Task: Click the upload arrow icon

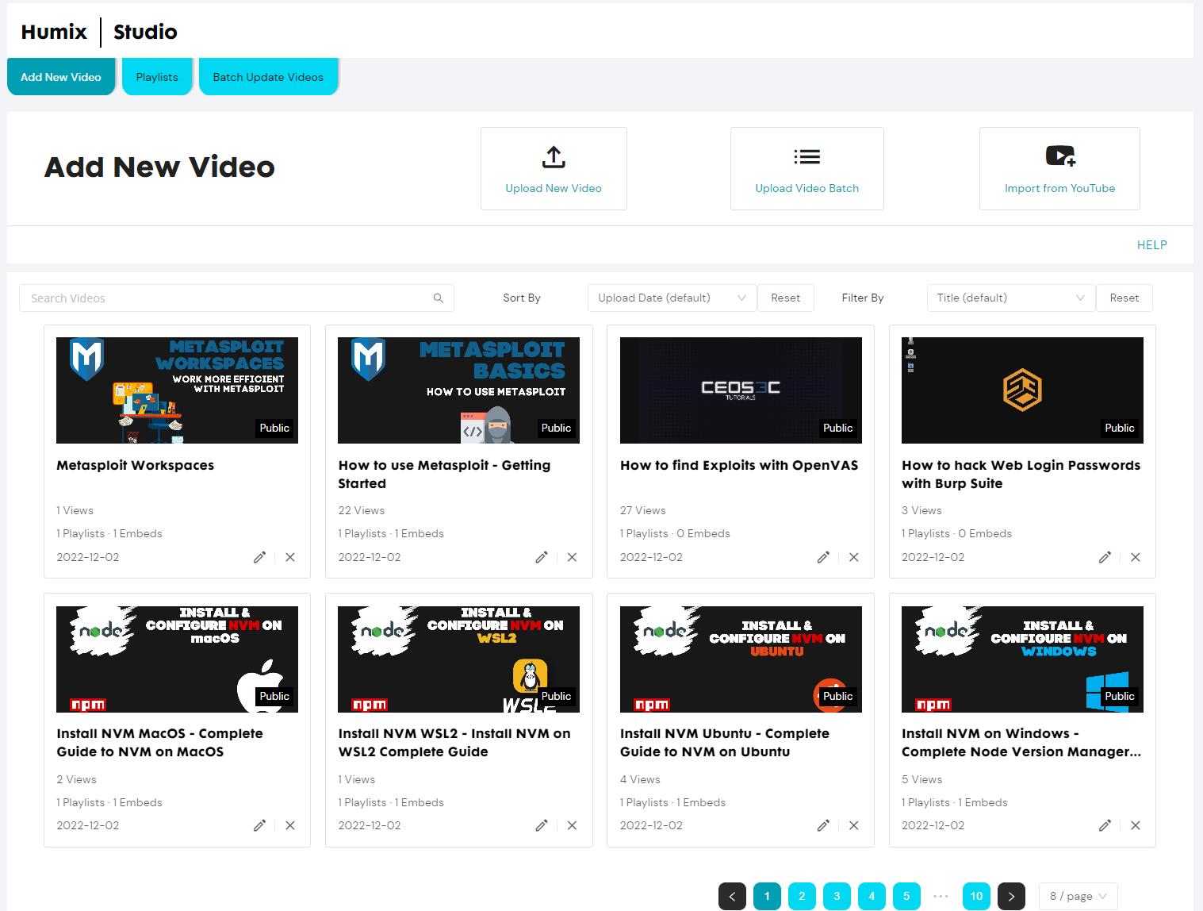Action: 554,156
